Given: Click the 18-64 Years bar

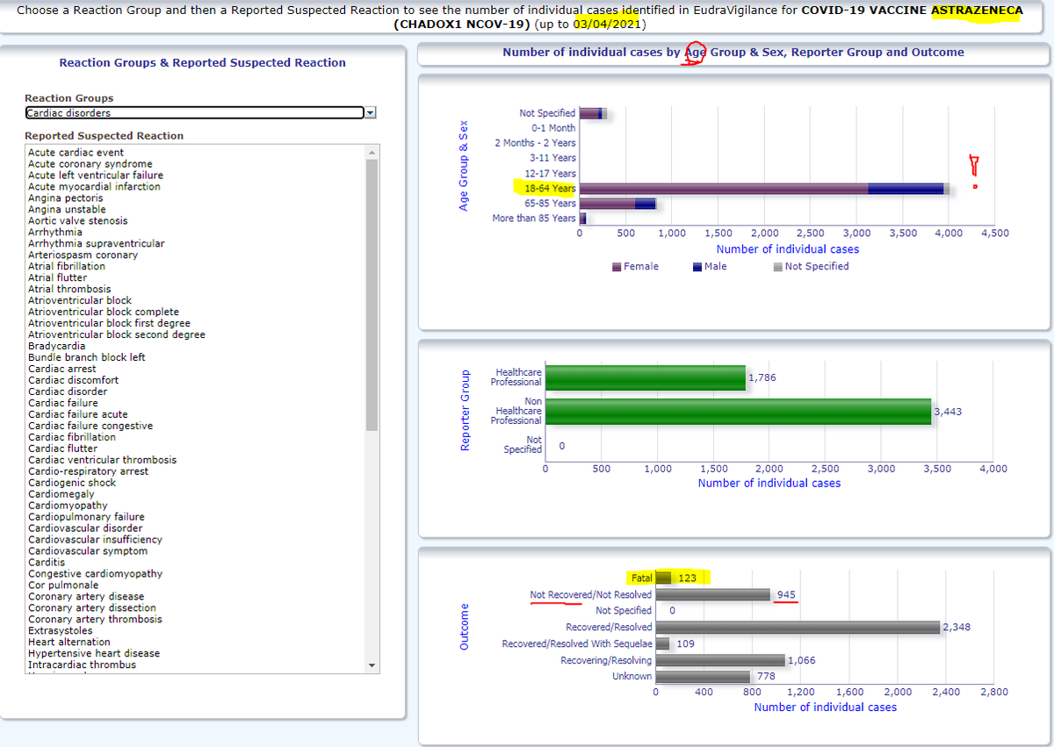Looking at the screenshot, I should click(764, 189).
